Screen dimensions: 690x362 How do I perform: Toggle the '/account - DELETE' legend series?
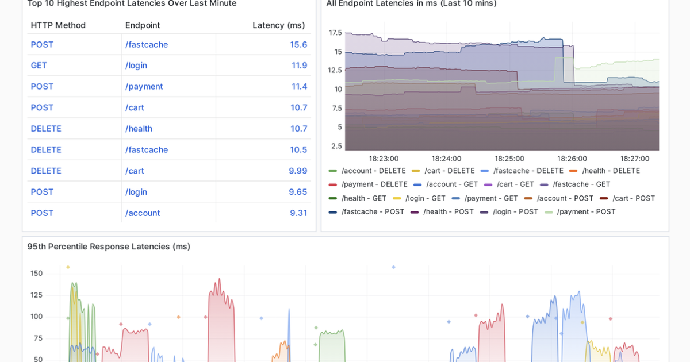(373, 171)
